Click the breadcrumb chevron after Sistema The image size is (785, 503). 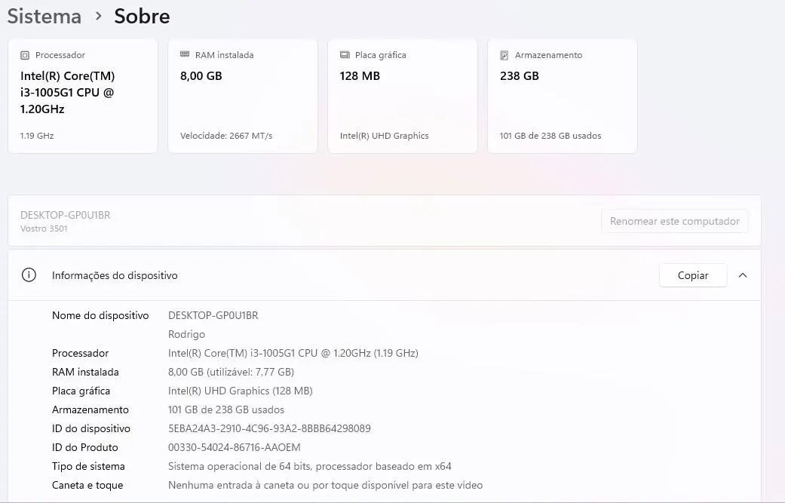(98, 16)
